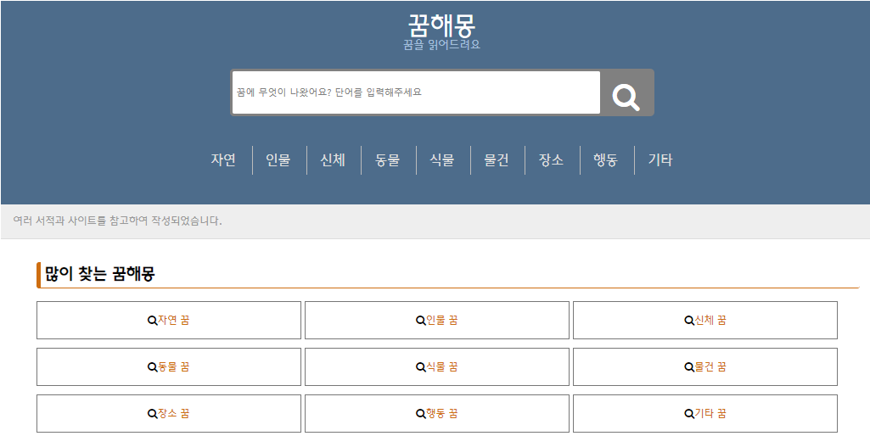Open the 자연 navigation menu item
The width and height of the screenshot is (870, 436).
[x=223, y=159]
